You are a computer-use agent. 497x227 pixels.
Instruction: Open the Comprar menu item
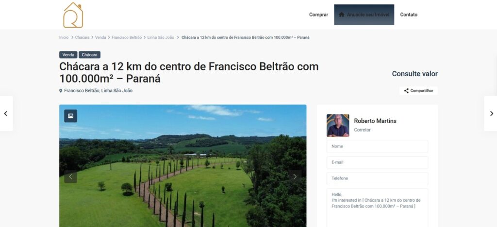318,15
